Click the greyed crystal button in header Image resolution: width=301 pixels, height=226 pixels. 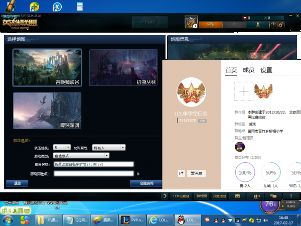coord(234,25)
